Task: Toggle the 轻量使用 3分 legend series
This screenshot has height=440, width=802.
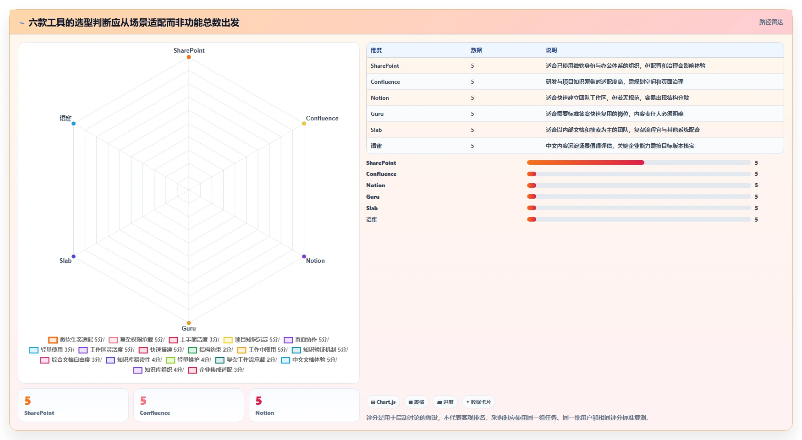Action: coord(52,350)
